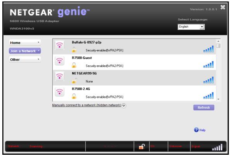Click the padlock icon under Buffalo-G-0927-p2p
Image resolution: width=230 pixels, height=155 pixels.
pyautogui.click(x=74, y=50)
